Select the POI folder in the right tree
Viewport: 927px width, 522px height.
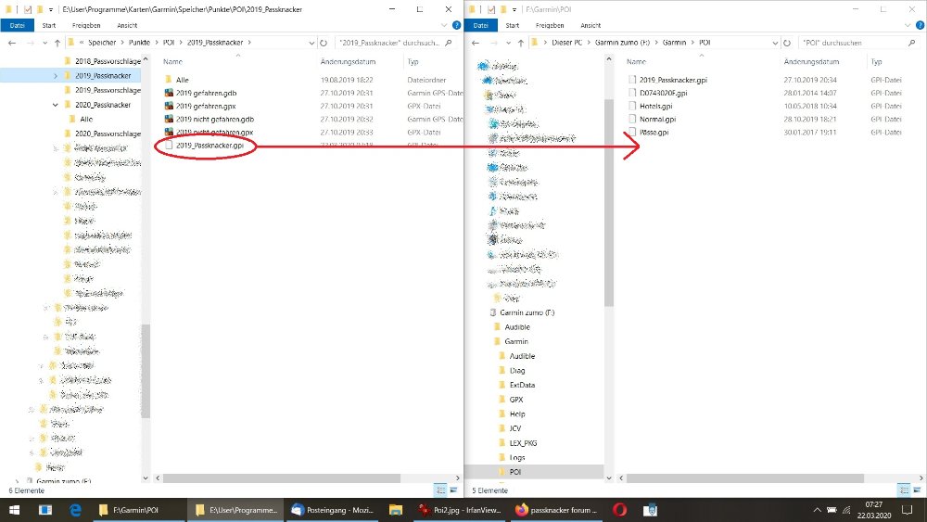(x=516, y=472)
